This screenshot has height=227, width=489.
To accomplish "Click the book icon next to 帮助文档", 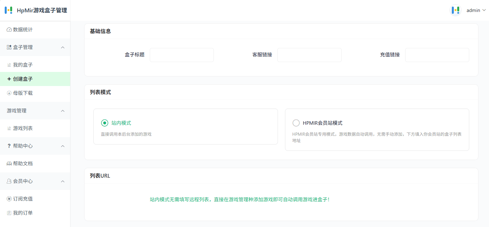I will tap(9, 164).
